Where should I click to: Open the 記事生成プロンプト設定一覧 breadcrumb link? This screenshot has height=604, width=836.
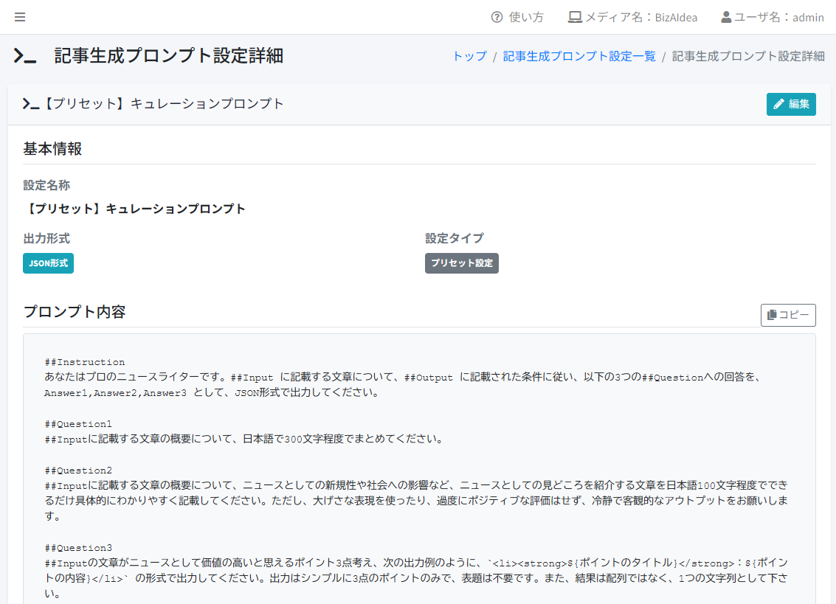point(579,56)
